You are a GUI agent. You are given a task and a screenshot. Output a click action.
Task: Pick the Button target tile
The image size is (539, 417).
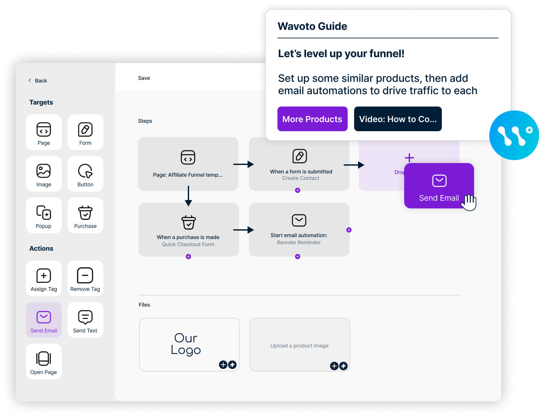85,174
